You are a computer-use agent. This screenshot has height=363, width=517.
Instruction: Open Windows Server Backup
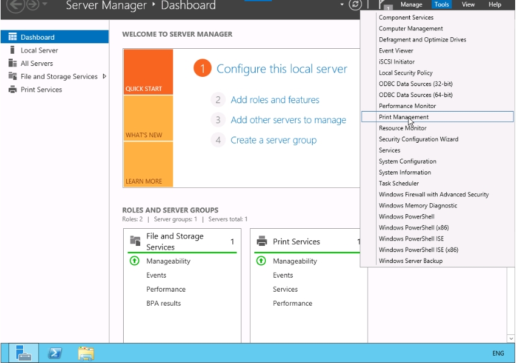click(438, 261)
